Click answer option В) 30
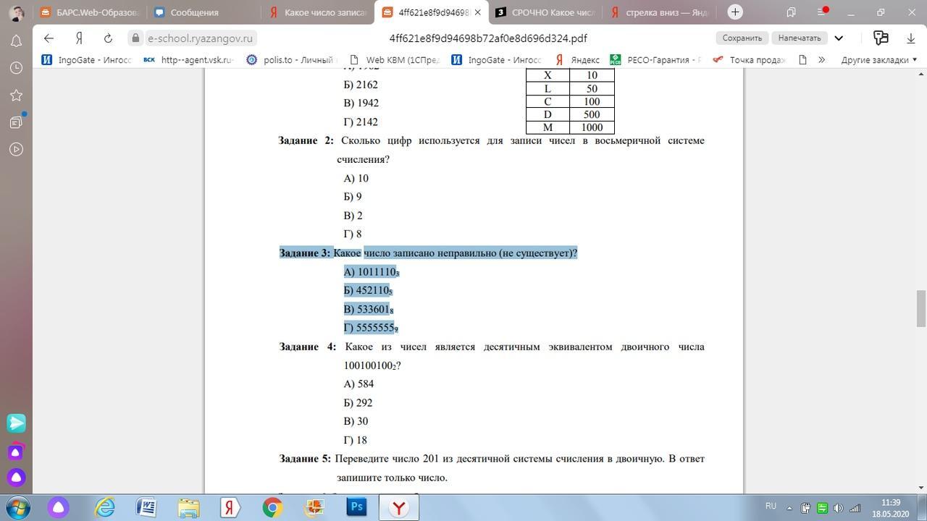 click(x=356, y=422)
